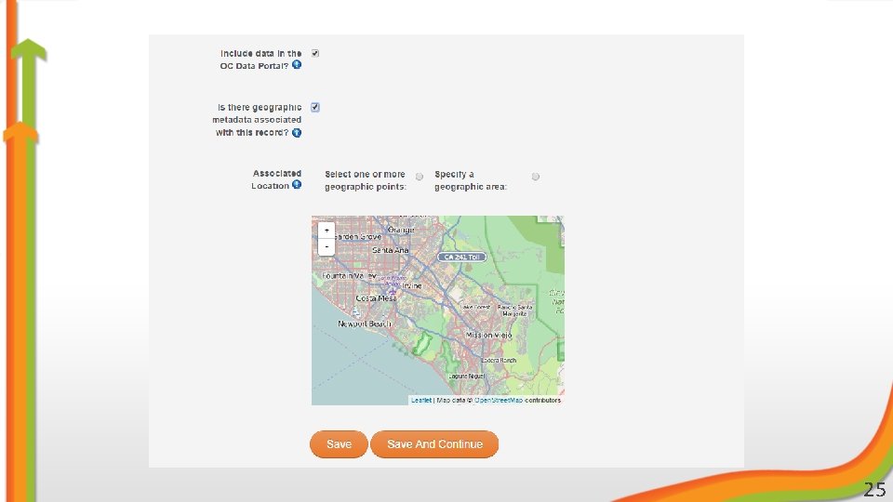Viewport: 893px width, 502px height.
Task: Open the OpenStreetMap contributors link
Action: click(499, 400)
